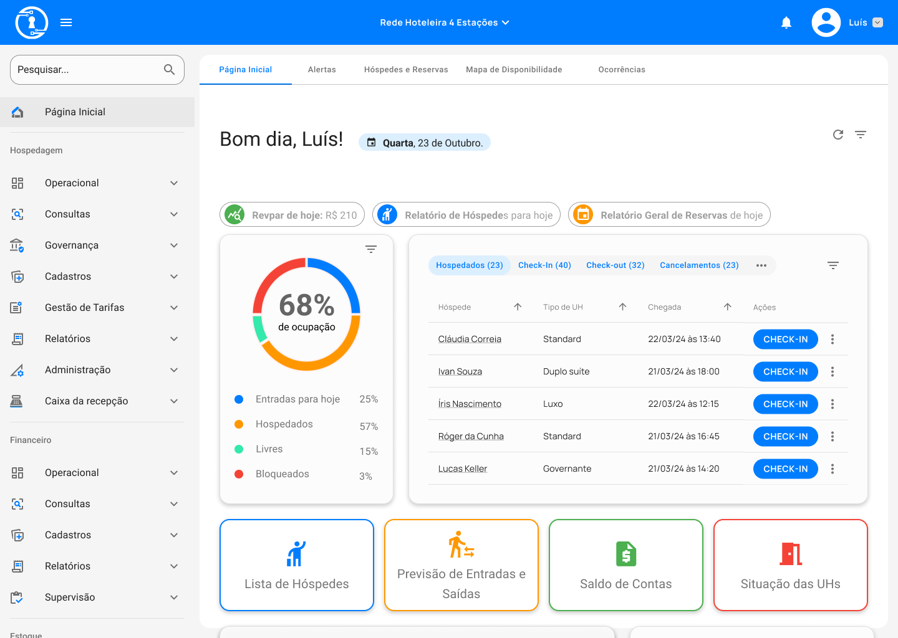Open filter icon on occupancy chart card
Viewport: 898px width, 638px height.
click(x=371, y=249)
